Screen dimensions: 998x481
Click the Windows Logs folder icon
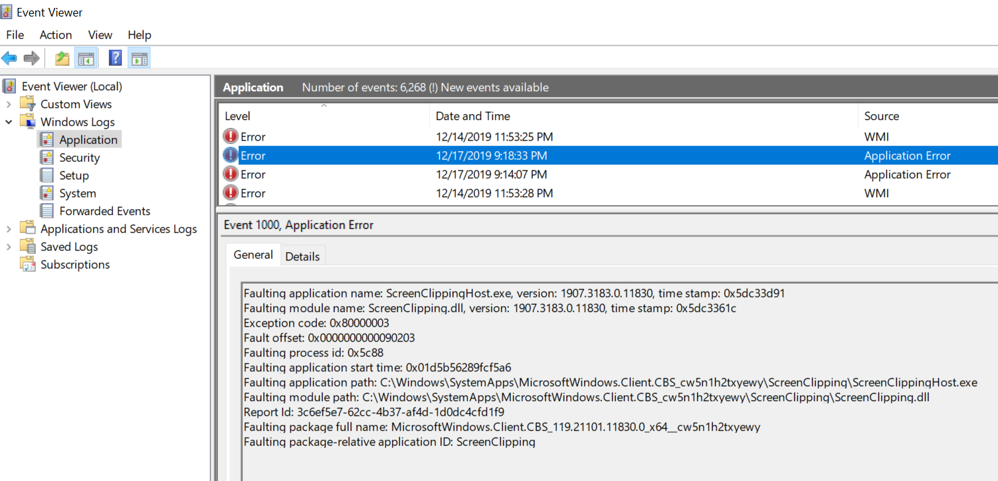tap(27, 121)
